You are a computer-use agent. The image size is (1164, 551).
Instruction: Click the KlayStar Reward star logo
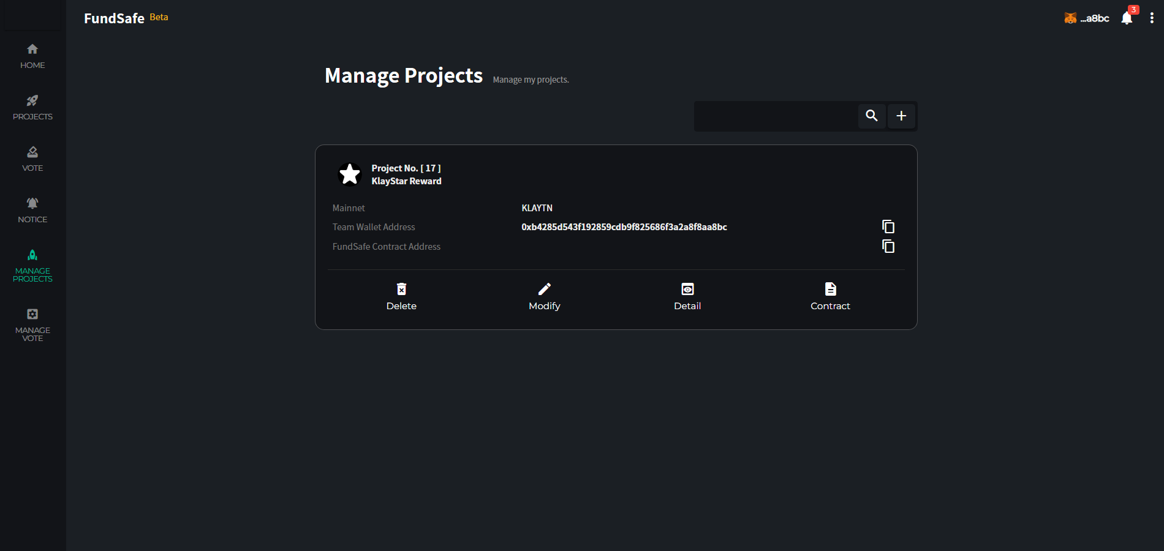point(350,174)
